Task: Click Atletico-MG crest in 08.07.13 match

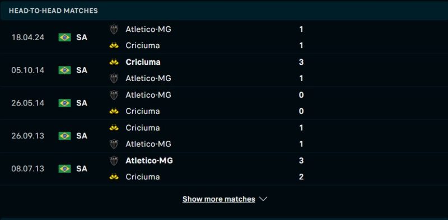Action: point(114,161)
